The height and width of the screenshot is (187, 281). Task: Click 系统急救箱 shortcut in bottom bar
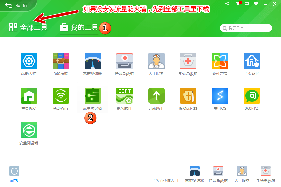[x=266, y=171]
